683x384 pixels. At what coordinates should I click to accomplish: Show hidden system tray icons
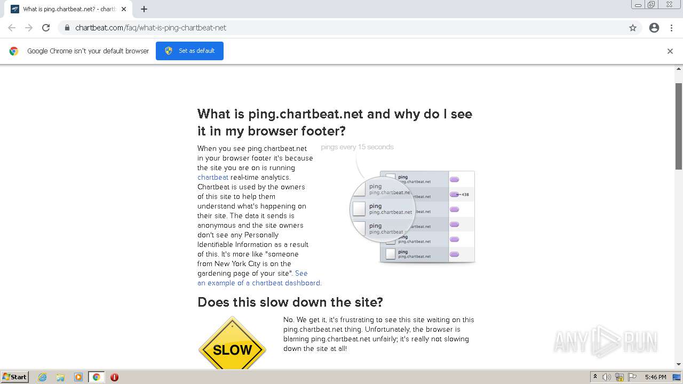pyautogui.click(x=595, y=377)
